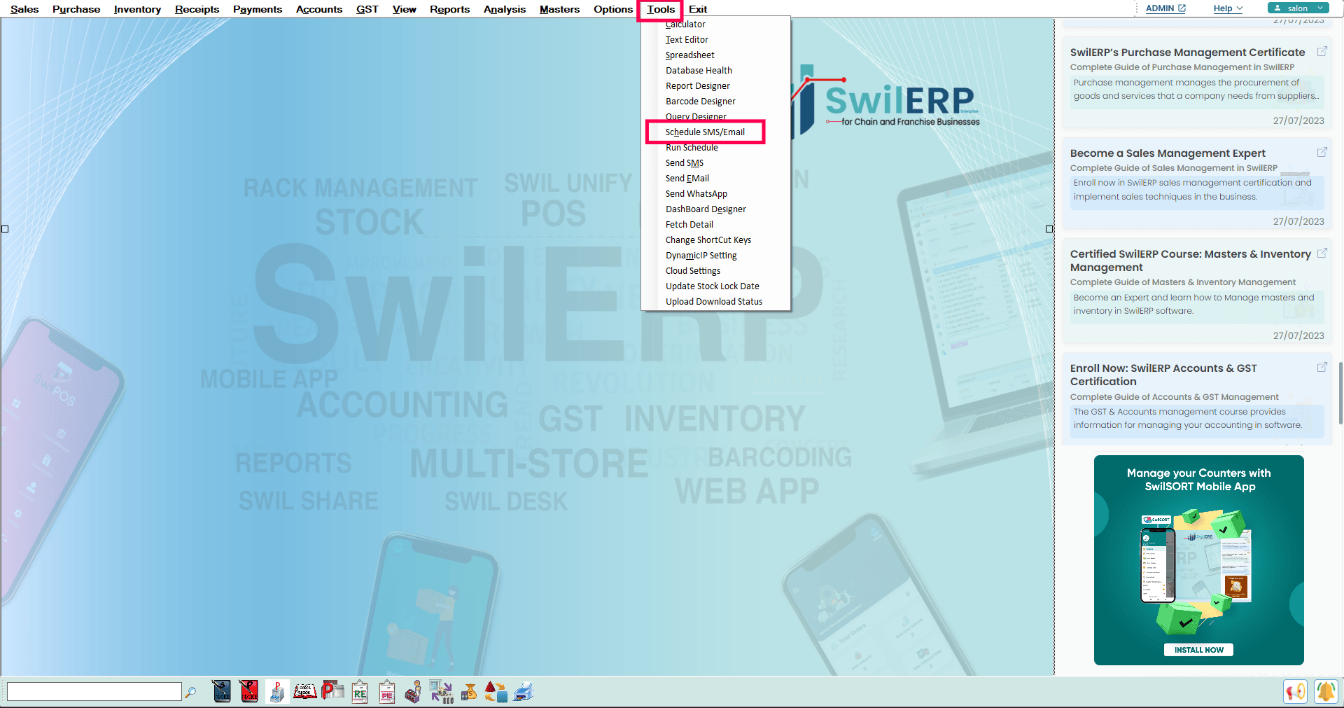Open SwilERP's Purchase Management Certificate title
This screenshot has width=1344, height=708.
[1187, 52]
